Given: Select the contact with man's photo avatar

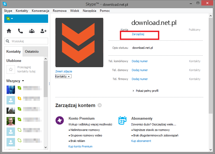Looking at the screenshot, I should tap(11, 121).
